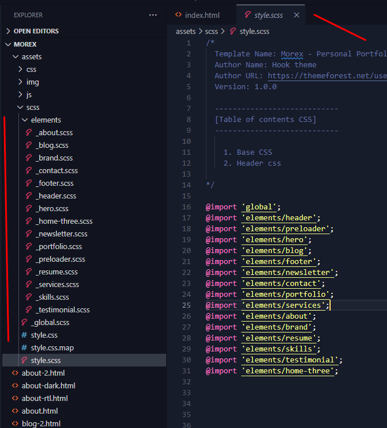Image resolution: width=387 pixels, height=428 pixels.
Task: Click line number 25 in gutter
Action: click(x=186, y=305)
